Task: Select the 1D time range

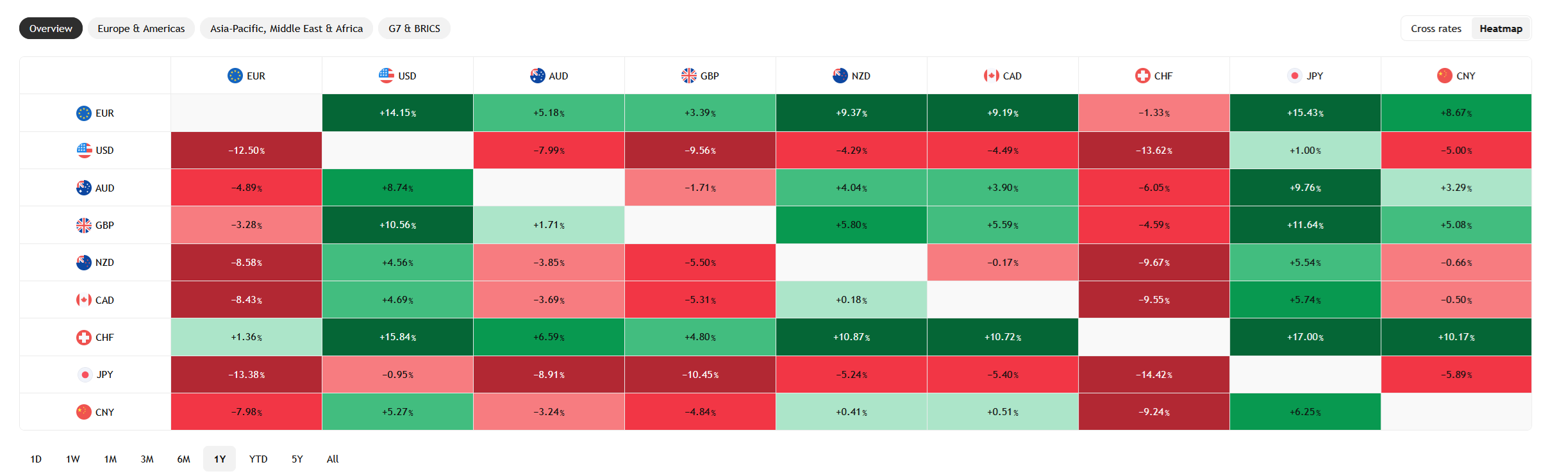Action: [36, 459]
